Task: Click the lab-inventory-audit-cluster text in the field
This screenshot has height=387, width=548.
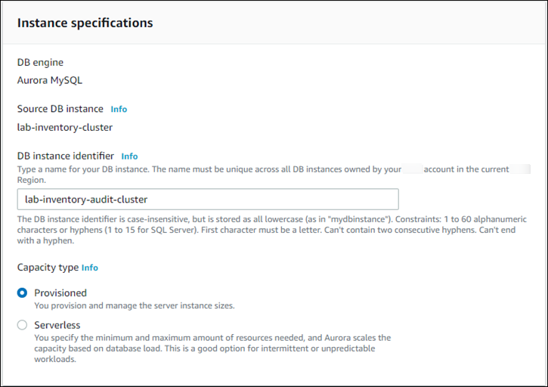Action: 86,200
